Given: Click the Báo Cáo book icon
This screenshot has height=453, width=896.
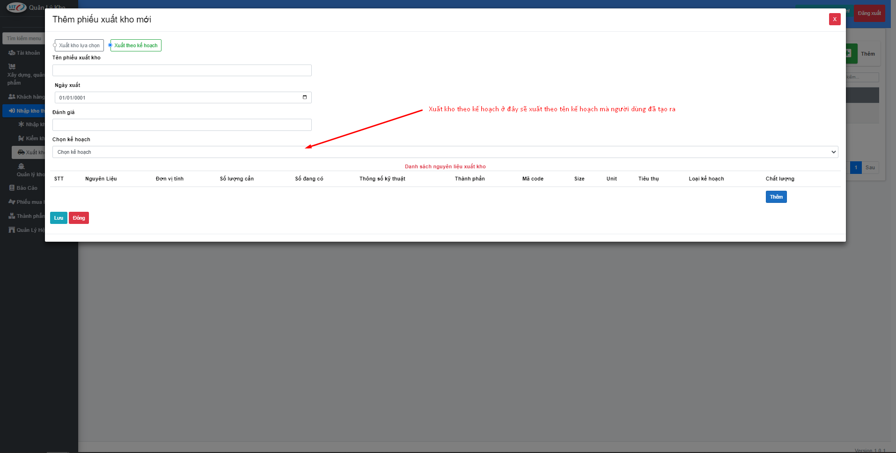Looking at the screenshot, I should [12, 188].
